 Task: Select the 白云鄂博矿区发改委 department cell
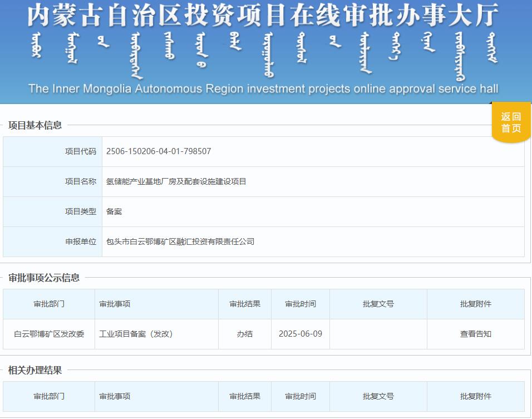click(49, 333)
